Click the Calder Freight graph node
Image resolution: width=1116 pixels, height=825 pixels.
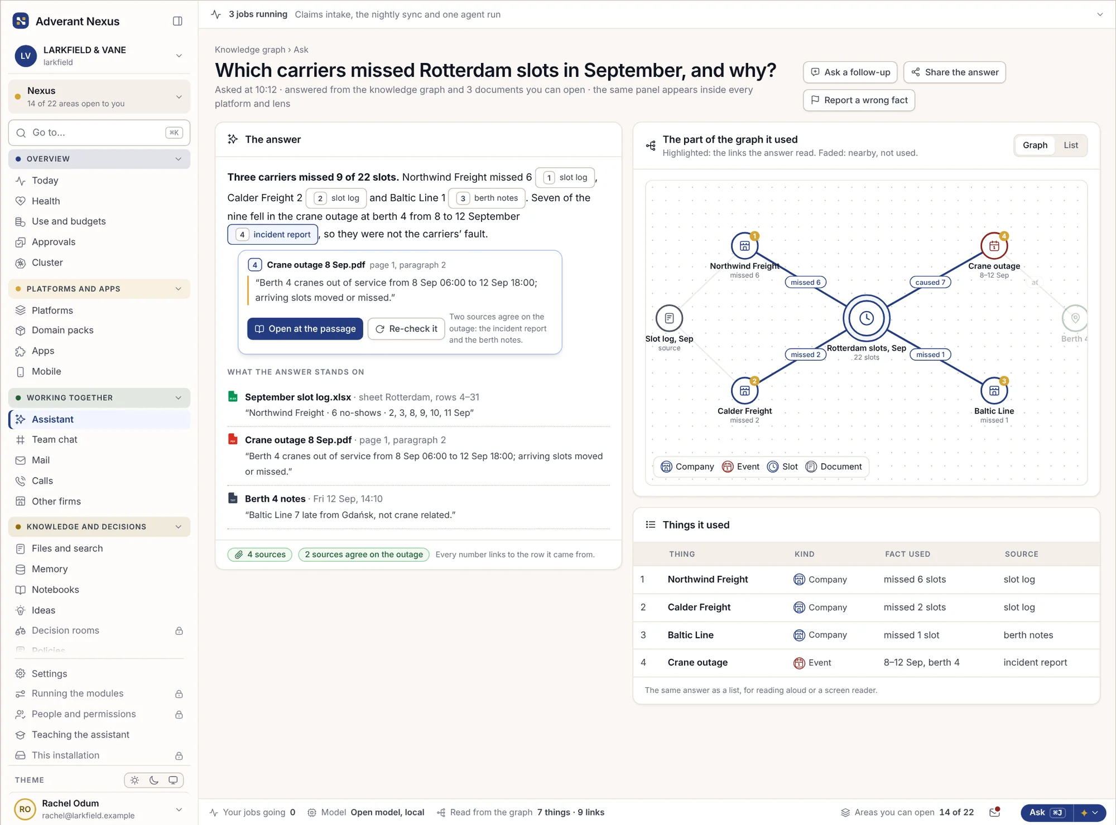[744, 391]
